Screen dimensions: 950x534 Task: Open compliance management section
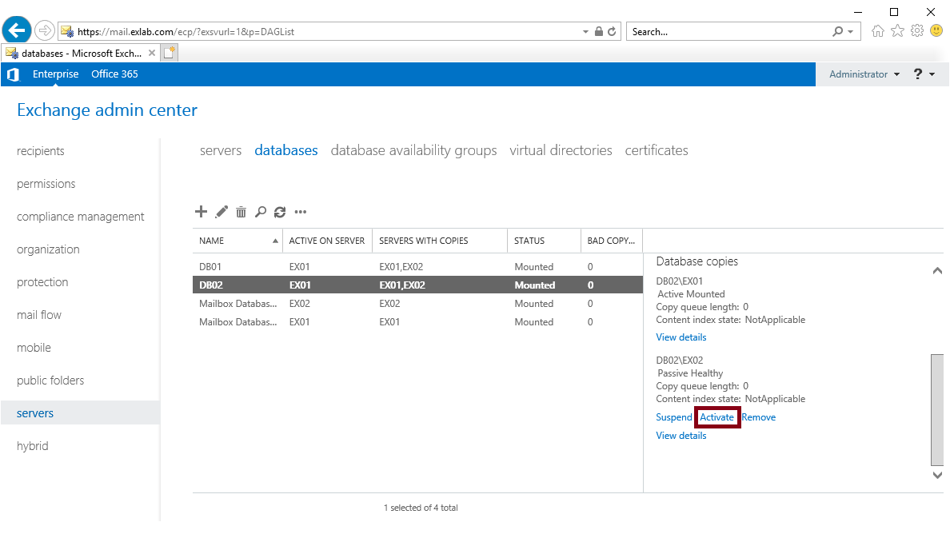click(81, 216)
